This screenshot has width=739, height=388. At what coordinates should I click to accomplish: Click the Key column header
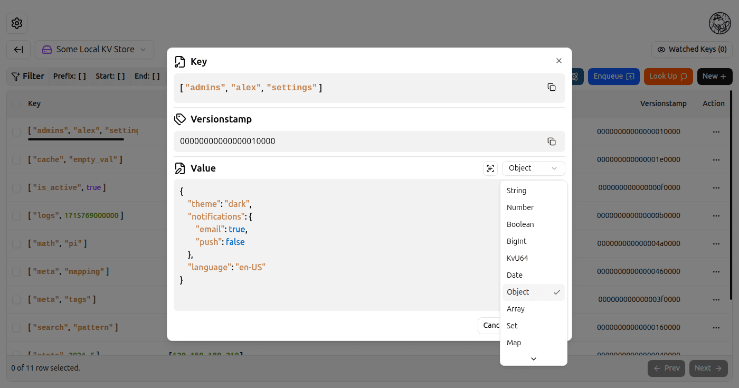tap(34, 104)
